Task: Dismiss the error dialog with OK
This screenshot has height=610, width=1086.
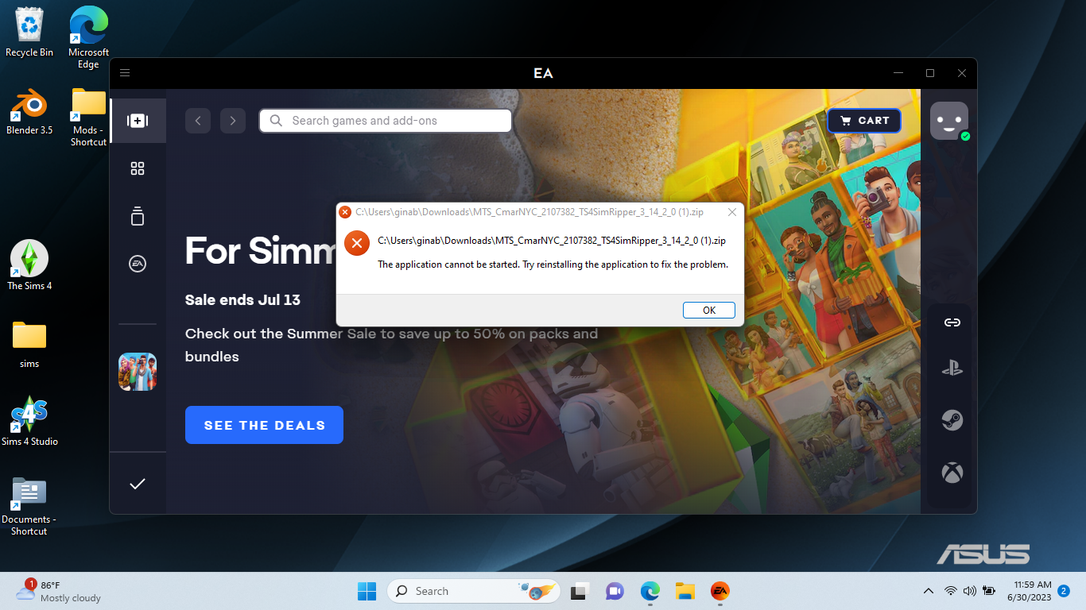Action: click(708, 310)
